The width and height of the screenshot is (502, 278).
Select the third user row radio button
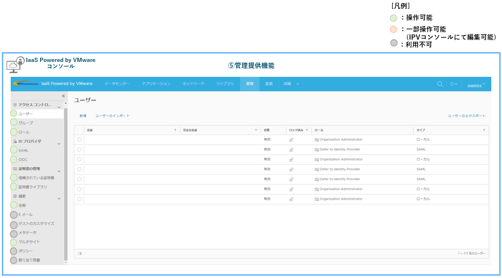coord(79,159)
